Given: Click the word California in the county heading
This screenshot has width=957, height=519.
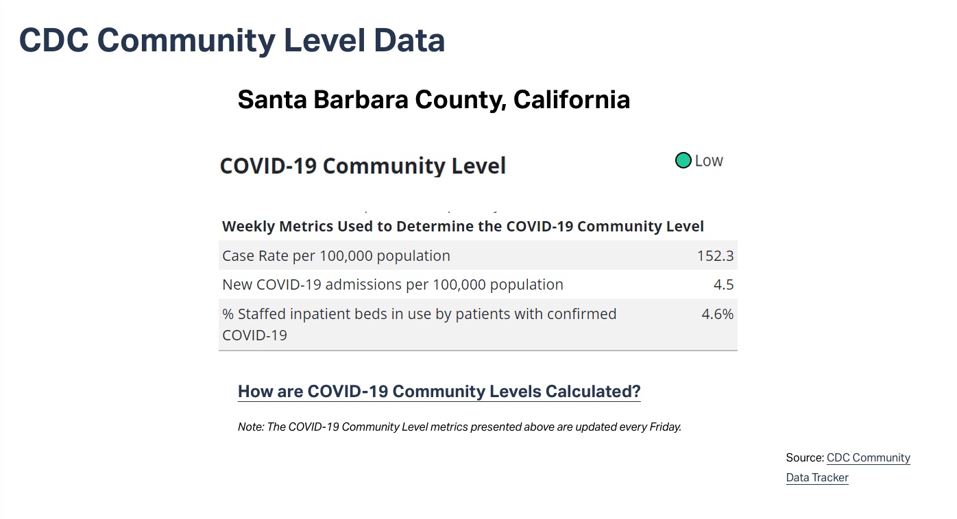Looking at the screenshot, I should [571, 99].
